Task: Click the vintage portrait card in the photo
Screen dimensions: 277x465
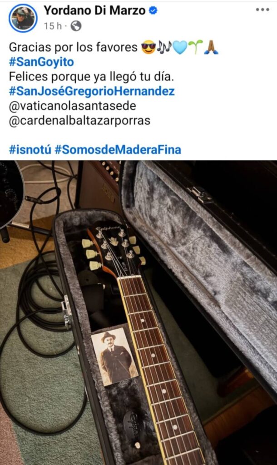Action: (115, 357)
